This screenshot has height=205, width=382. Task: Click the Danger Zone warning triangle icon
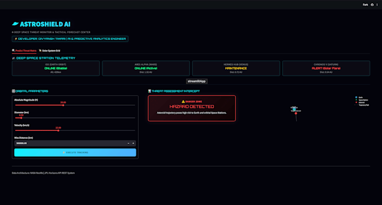pos(183,102)
